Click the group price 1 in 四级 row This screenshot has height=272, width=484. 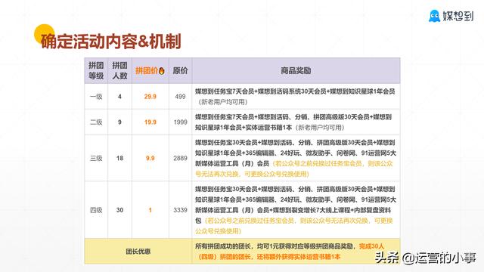tap(150, 210)
